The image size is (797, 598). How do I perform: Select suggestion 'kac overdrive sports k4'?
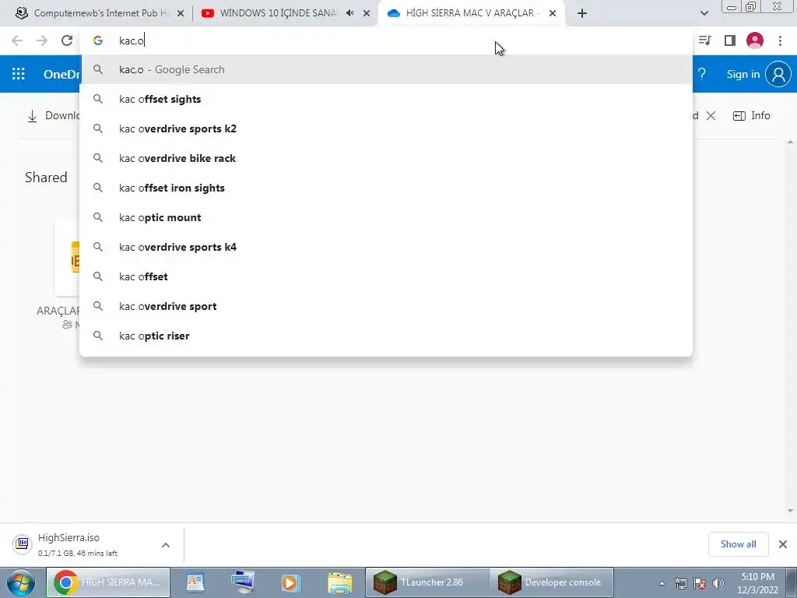coord(386,247)
